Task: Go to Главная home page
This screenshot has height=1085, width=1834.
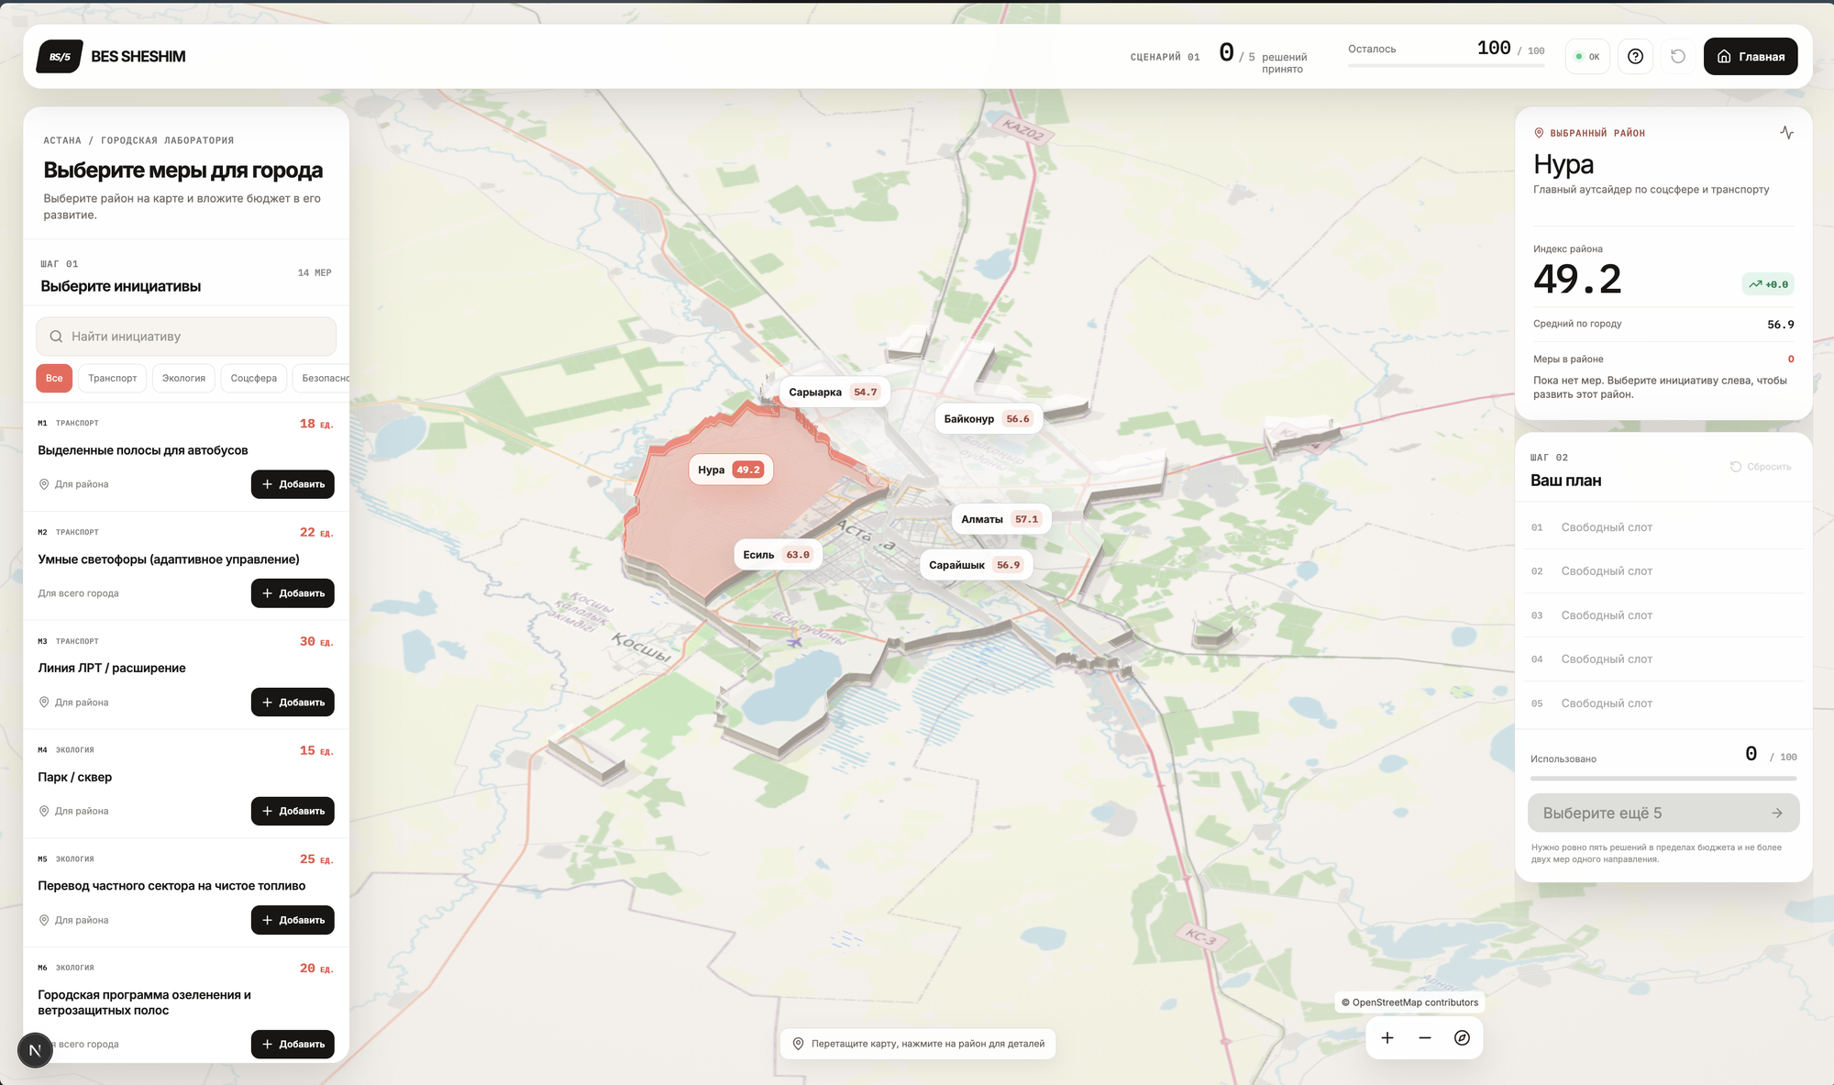Action: (1751, 57)
